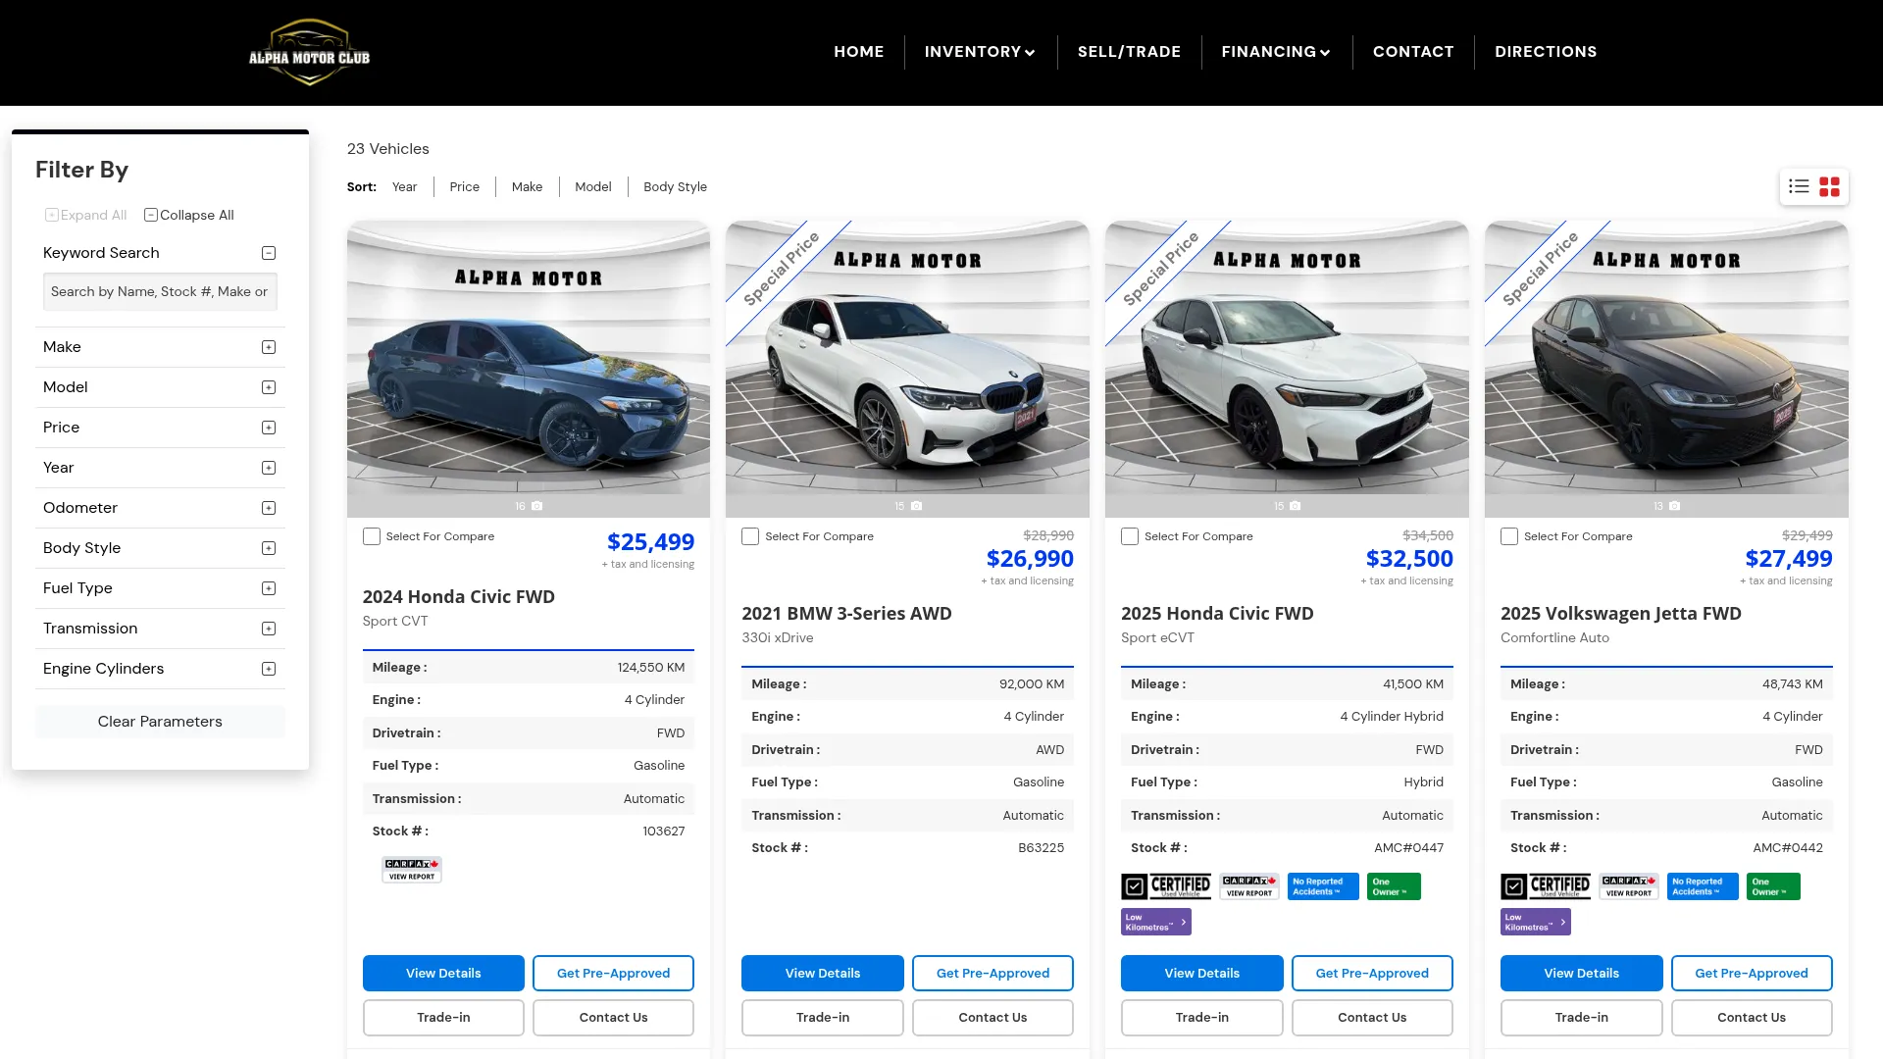Open CARFAX report badge for 2025 Honda Civic
The image size is (1883, 1059).
(x=1249, y=886)
